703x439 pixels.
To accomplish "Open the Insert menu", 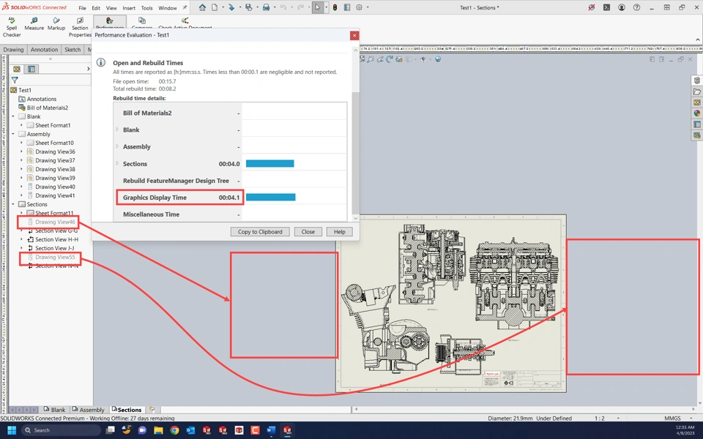I will pyautogui.click(x=129, y=8).
